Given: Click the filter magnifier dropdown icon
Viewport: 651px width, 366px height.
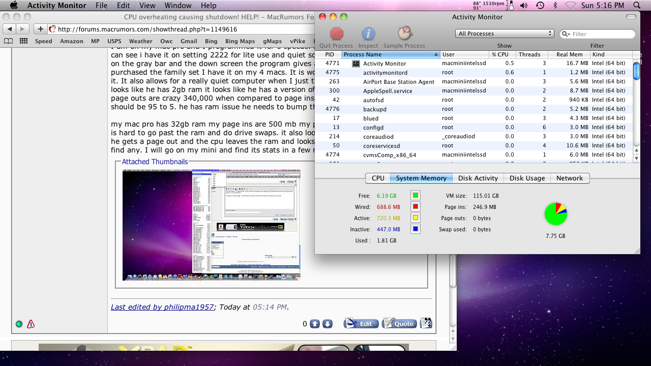Looking at the screenshot, I should click(x=566, y=34).
